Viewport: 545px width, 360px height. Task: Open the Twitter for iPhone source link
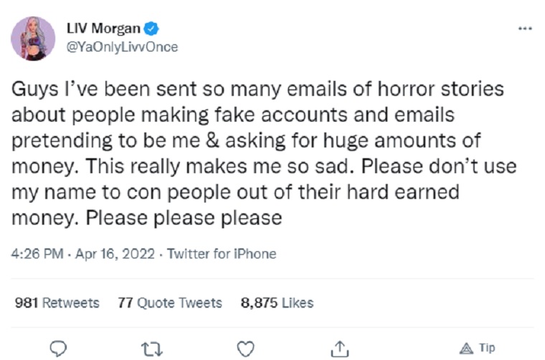pyautogui.click(x=222, y=254)
